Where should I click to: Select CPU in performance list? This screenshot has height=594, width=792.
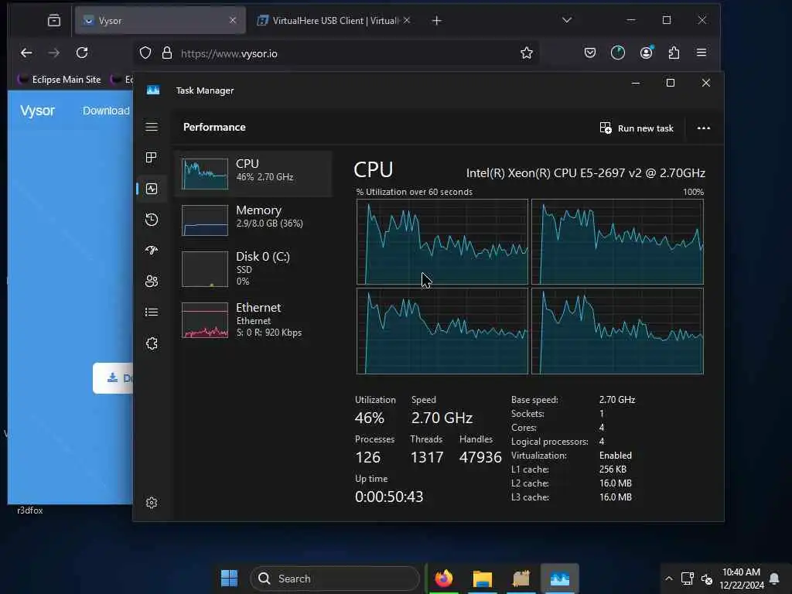[254, 173]
